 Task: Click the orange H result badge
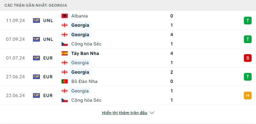point(248,95)
